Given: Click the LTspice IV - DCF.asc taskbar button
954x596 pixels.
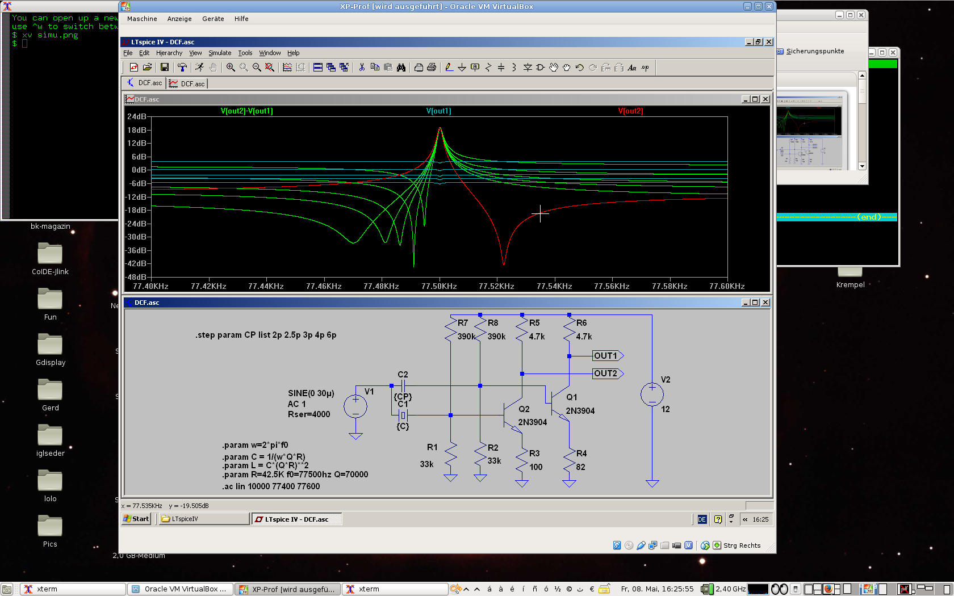Looking at the screenshot, I should click(x=296, y=519).
